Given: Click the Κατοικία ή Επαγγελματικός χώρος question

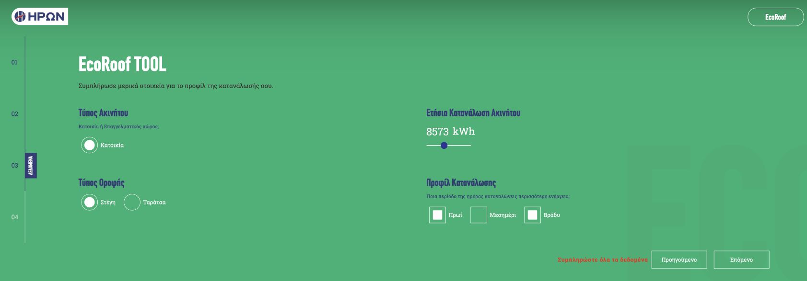Looking at the screenshot, I should click(118, 127).
